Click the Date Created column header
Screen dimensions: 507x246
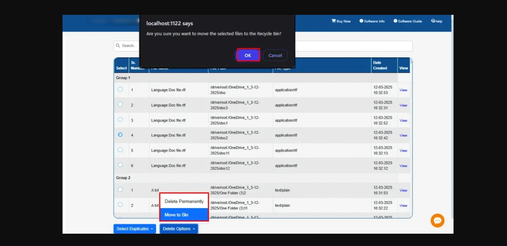coord(380,65)
